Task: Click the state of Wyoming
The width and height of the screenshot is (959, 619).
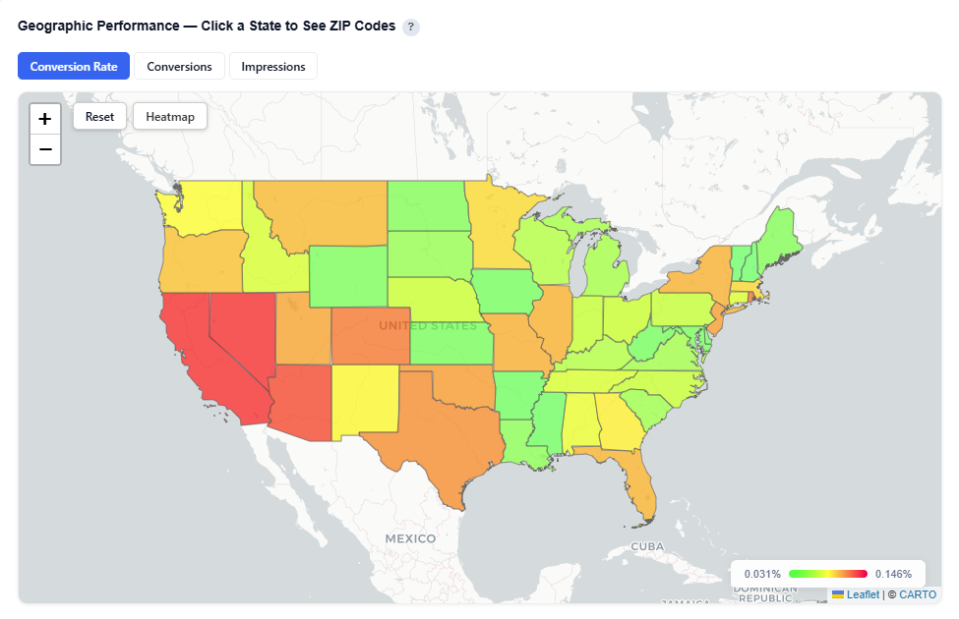Action: tap(347, 276)
